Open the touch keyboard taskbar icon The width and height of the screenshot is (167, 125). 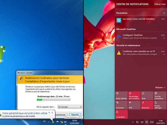coord(152,122)
